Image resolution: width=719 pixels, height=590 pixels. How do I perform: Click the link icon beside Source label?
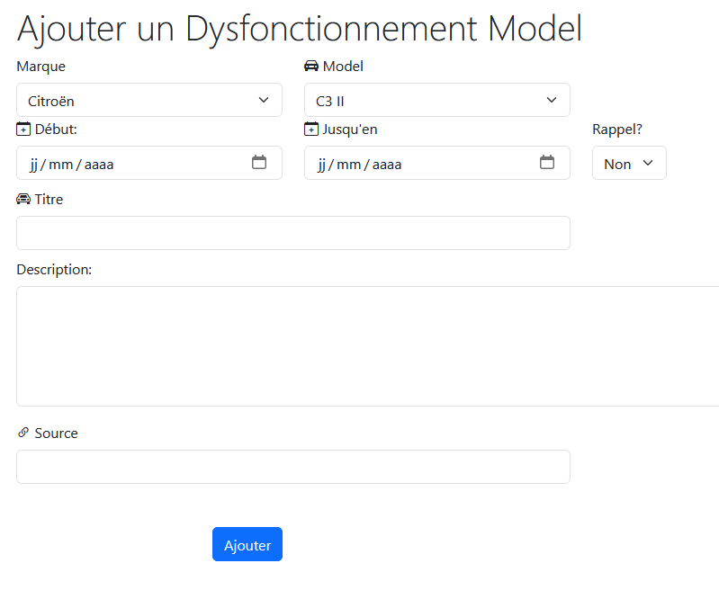pos(23,434)
